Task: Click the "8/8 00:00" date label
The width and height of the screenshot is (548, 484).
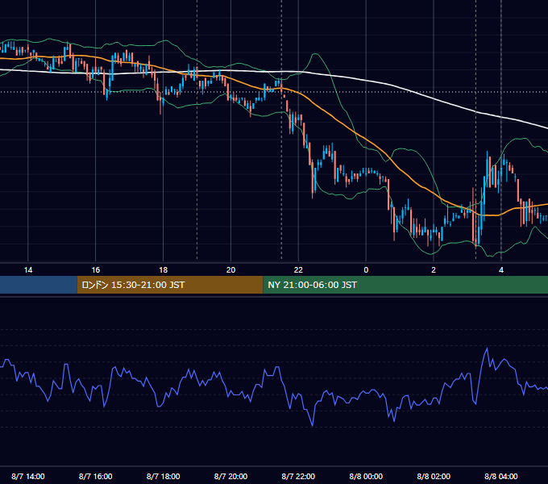Action: pos(366,476)
